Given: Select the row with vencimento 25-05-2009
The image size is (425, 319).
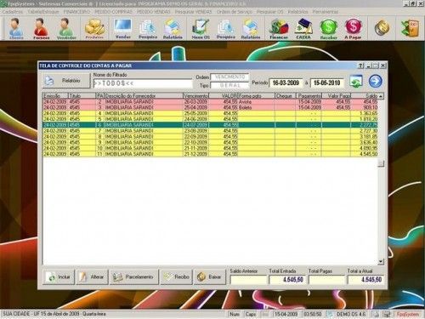Looking at the screenshot, I should 210,113.
